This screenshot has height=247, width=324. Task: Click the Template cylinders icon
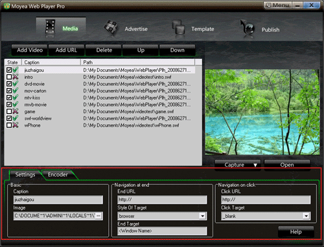[179, 27]
